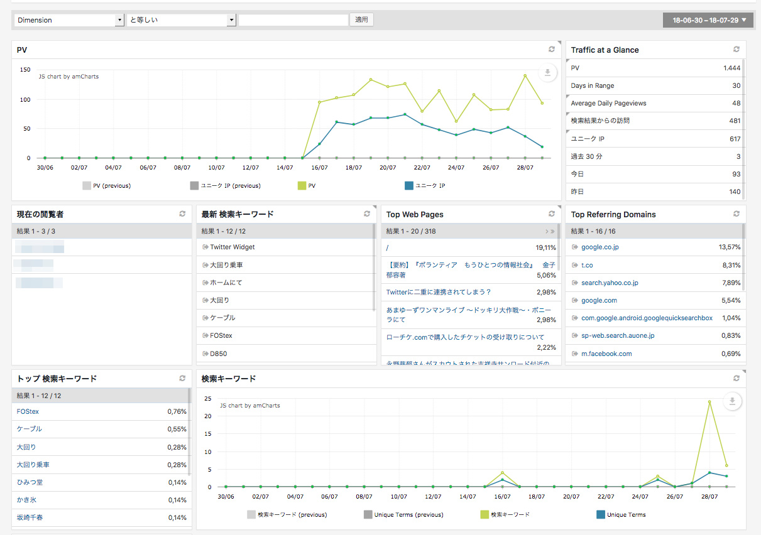Viewport: 761px width, 535px height.
Task: Open the ローチケ.comで購入したチケット page link
Action: [465, 337]
